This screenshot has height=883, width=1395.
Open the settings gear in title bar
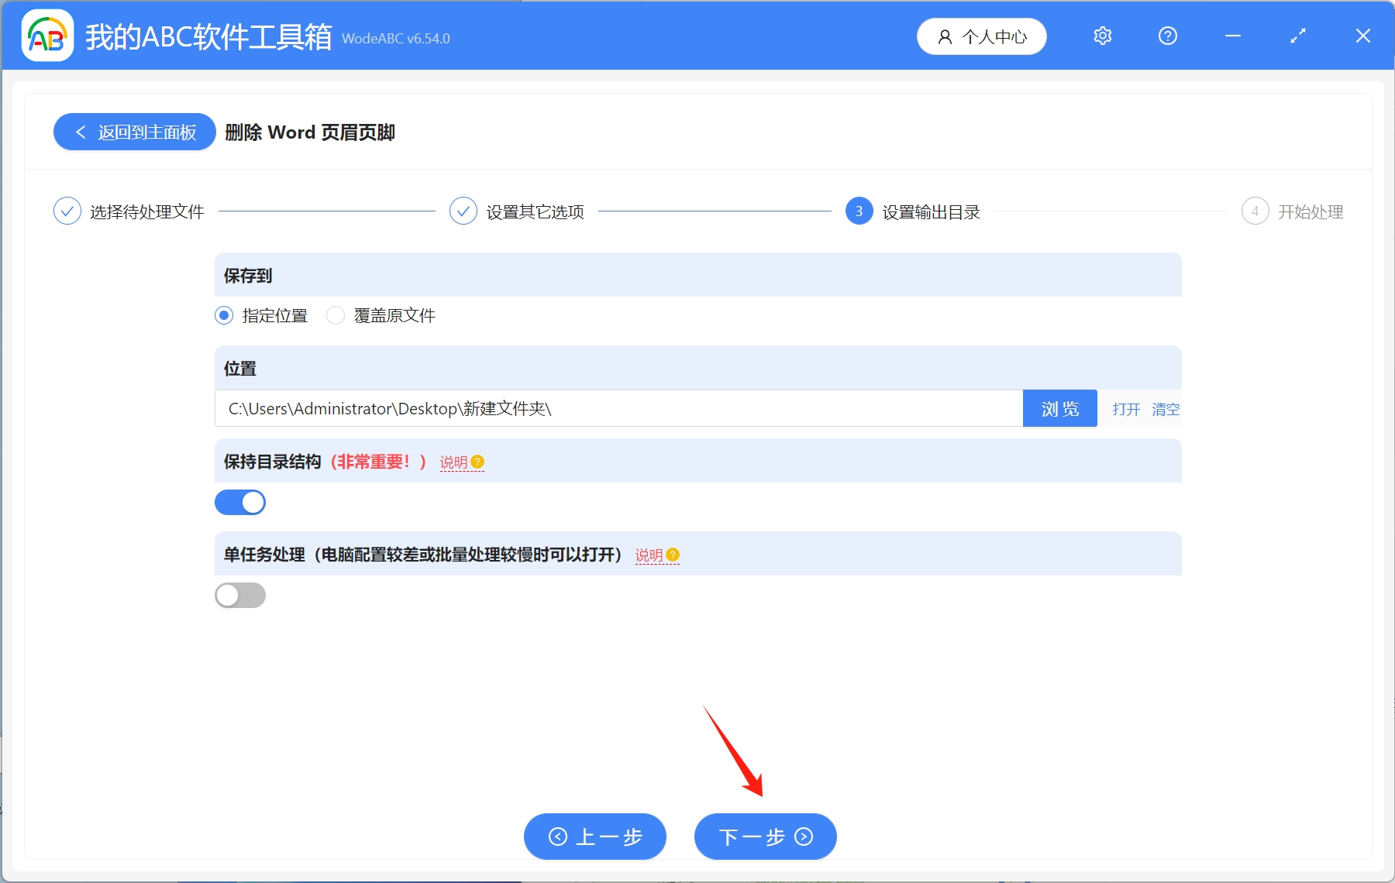pyautogui.click(x=1103, y=36)
